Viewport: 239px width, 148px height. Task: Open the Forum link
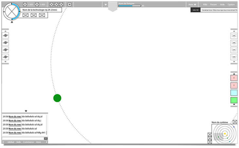pos(213,5)
